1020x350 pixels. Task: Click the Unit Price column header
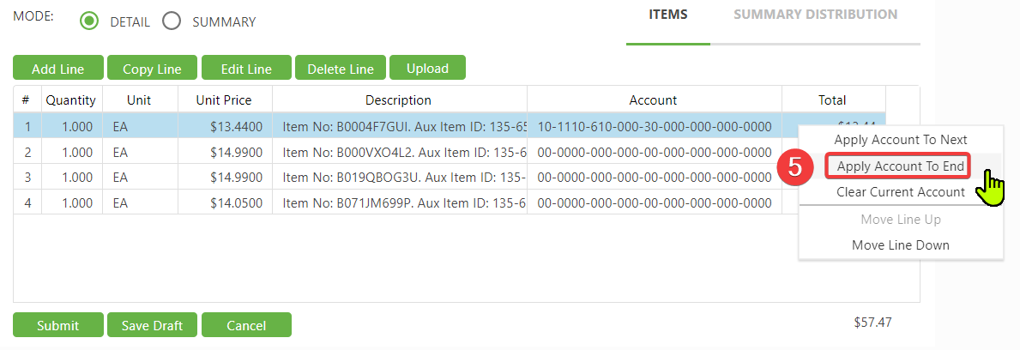point(225,100)
